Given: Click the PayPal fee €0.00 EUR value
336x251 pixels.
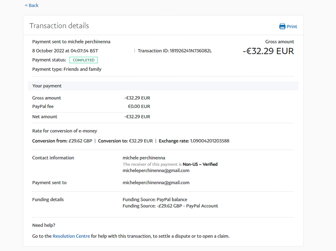Looking at the screenshot, I should click(x=139, y=107).
